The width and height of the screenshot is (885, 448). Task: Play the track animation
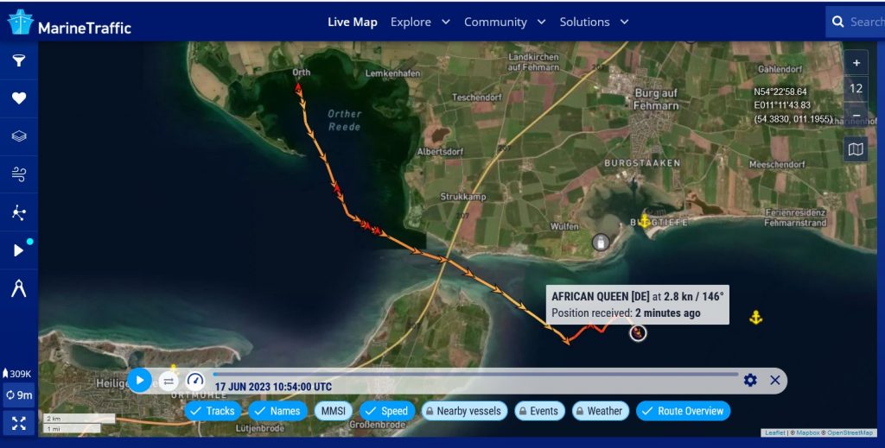coord(139,380)
